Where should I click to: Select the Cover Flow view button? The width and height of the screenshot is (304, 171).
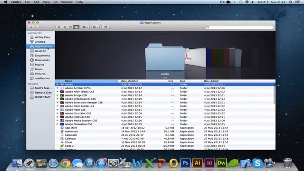tap(76, 27)
